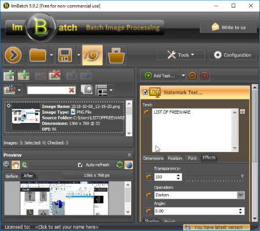The width and height of the screenshot is (260, 231).
Task: Reset watermark text orange arrow
Action: coord(147,112)
